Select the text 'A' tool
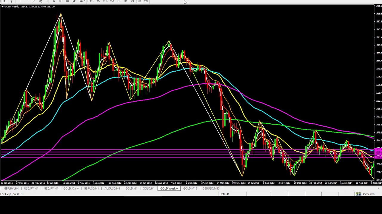Image resolution: width=382 pixels, height=214 pixels. click(54, 1)
